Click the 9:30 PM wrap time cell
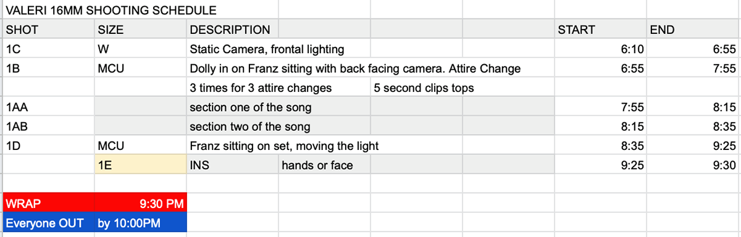Screen dimensions: 741x237 pyautogui.click(x=140, y=204)
